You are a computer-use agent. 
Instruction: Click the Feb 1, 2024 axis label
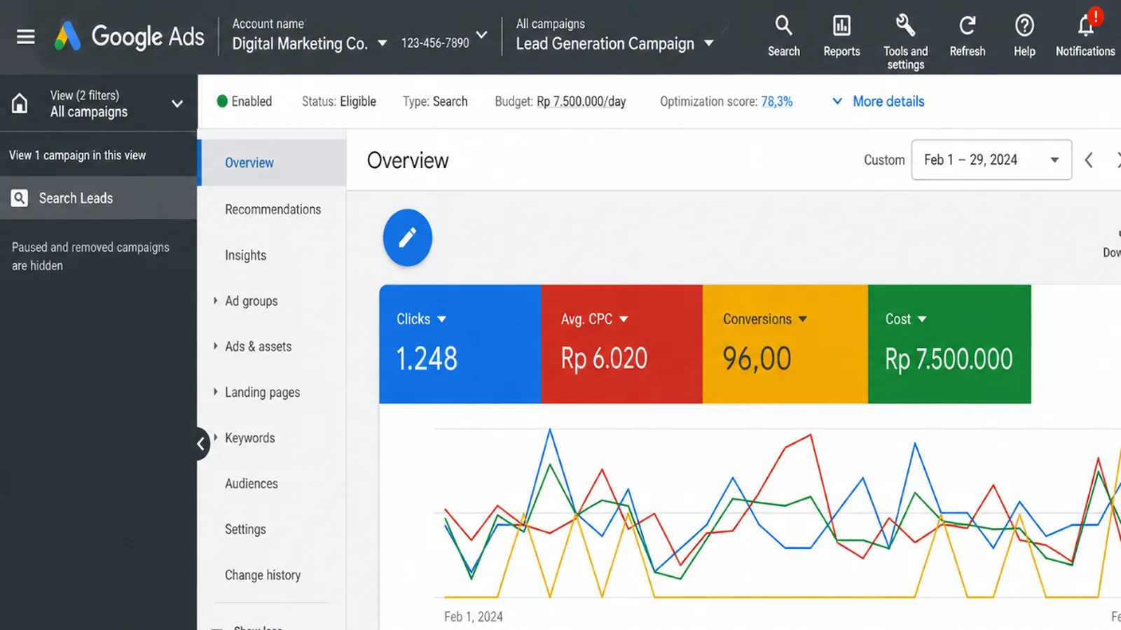point(474,617)
